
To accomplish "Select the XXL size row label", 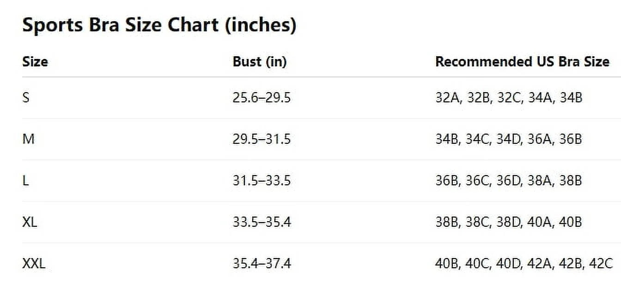I will (x=34, y=264).
